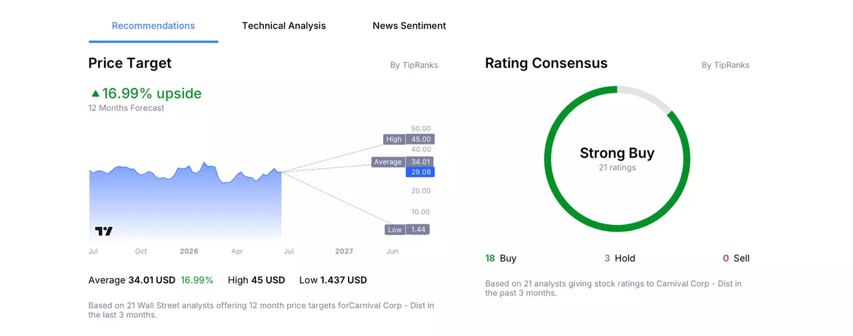Click the 3 Hold count
Viewport: 853px width, 336px height.
tap(620, 258)
